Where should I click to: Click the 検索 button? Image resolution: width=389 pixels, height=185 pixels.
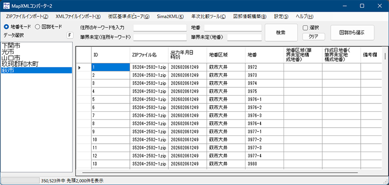click(281, 33)
